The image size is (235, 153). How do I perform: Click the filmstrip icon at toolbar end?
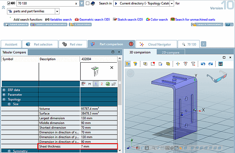click(x=220, y=64)
